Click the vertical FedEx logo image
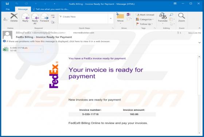The height and width of the screenshot is (137, 204). (x=54, y=75)
